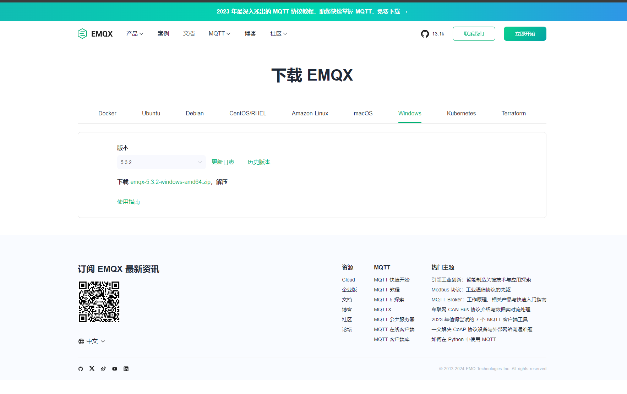Viewport: 627px width, 394px height.
Task: Select the Kubernetes tab
Action: pyautogui.click(x=461, y=114)
